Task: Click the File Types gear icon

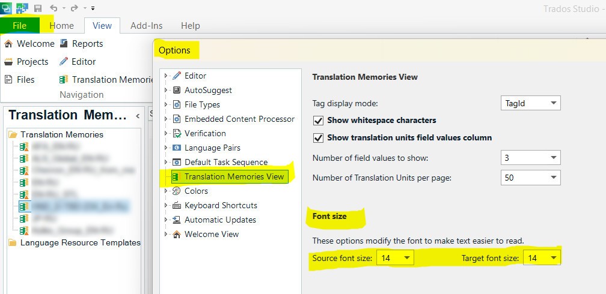Action: coord(177,104)
